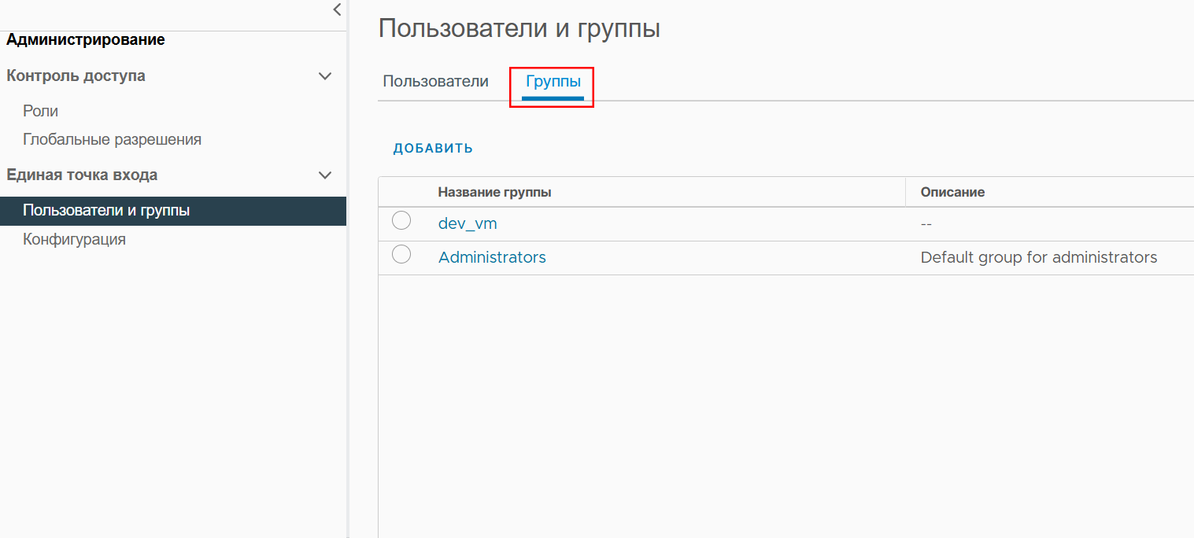Image resolution: width=1194 pixels, height=538 pixels.
Task: Sort by Описание column header
Action: click(x=952, y=192)
